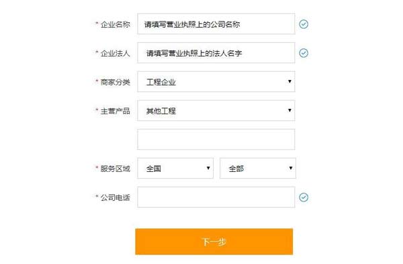This screenshot has width=403, height=264.
Task: Click the 公司电话 field label
Action: pos(115,197)
